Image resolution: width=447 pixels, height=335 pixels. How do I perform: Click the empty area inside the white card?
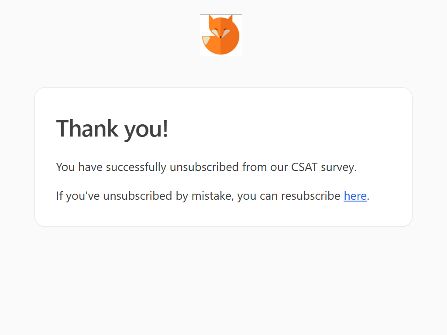pyautogui.click(x=306, y=126)
